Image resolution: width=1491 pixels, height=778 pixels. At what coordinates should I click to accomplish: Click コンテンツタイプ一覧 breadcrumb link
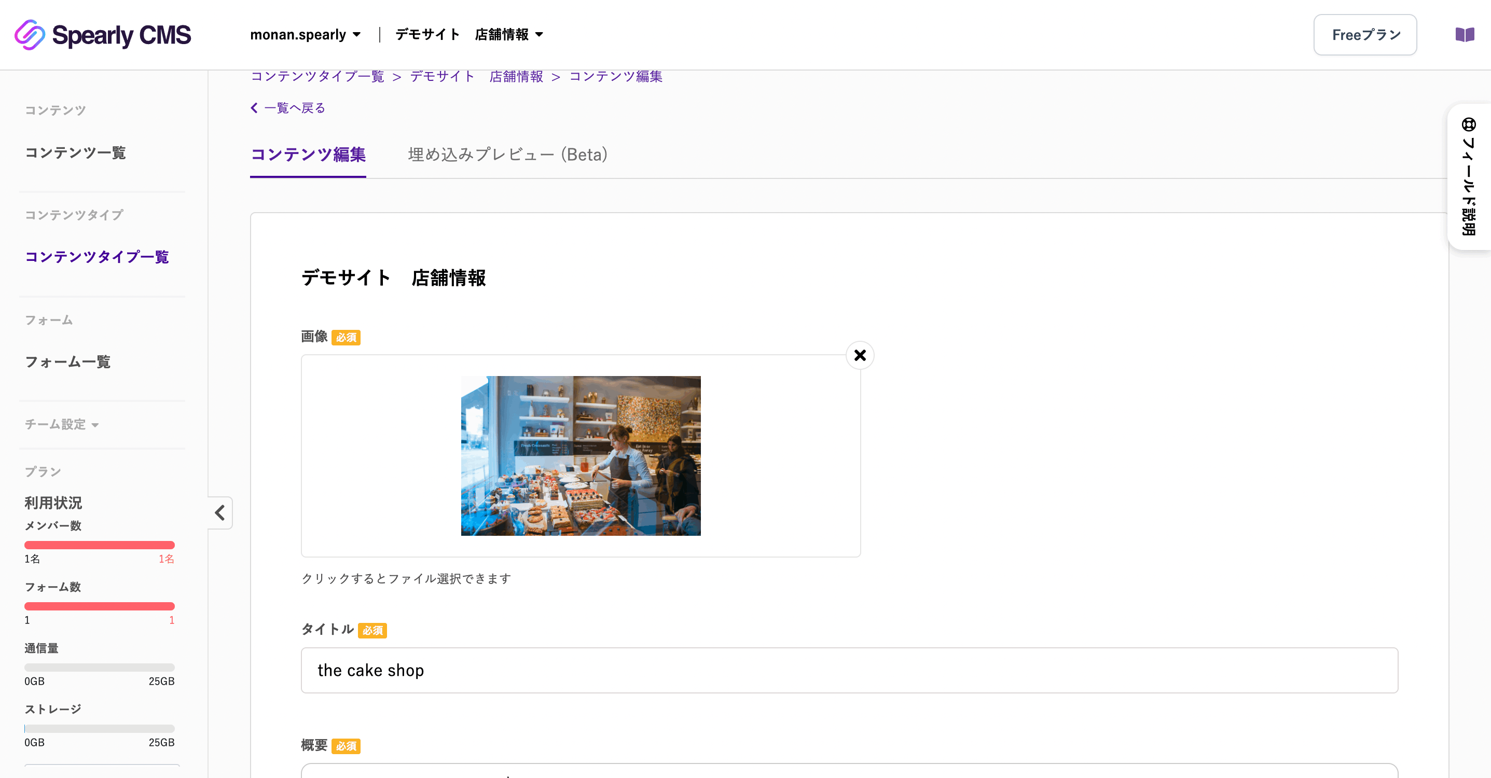[317, 76]
